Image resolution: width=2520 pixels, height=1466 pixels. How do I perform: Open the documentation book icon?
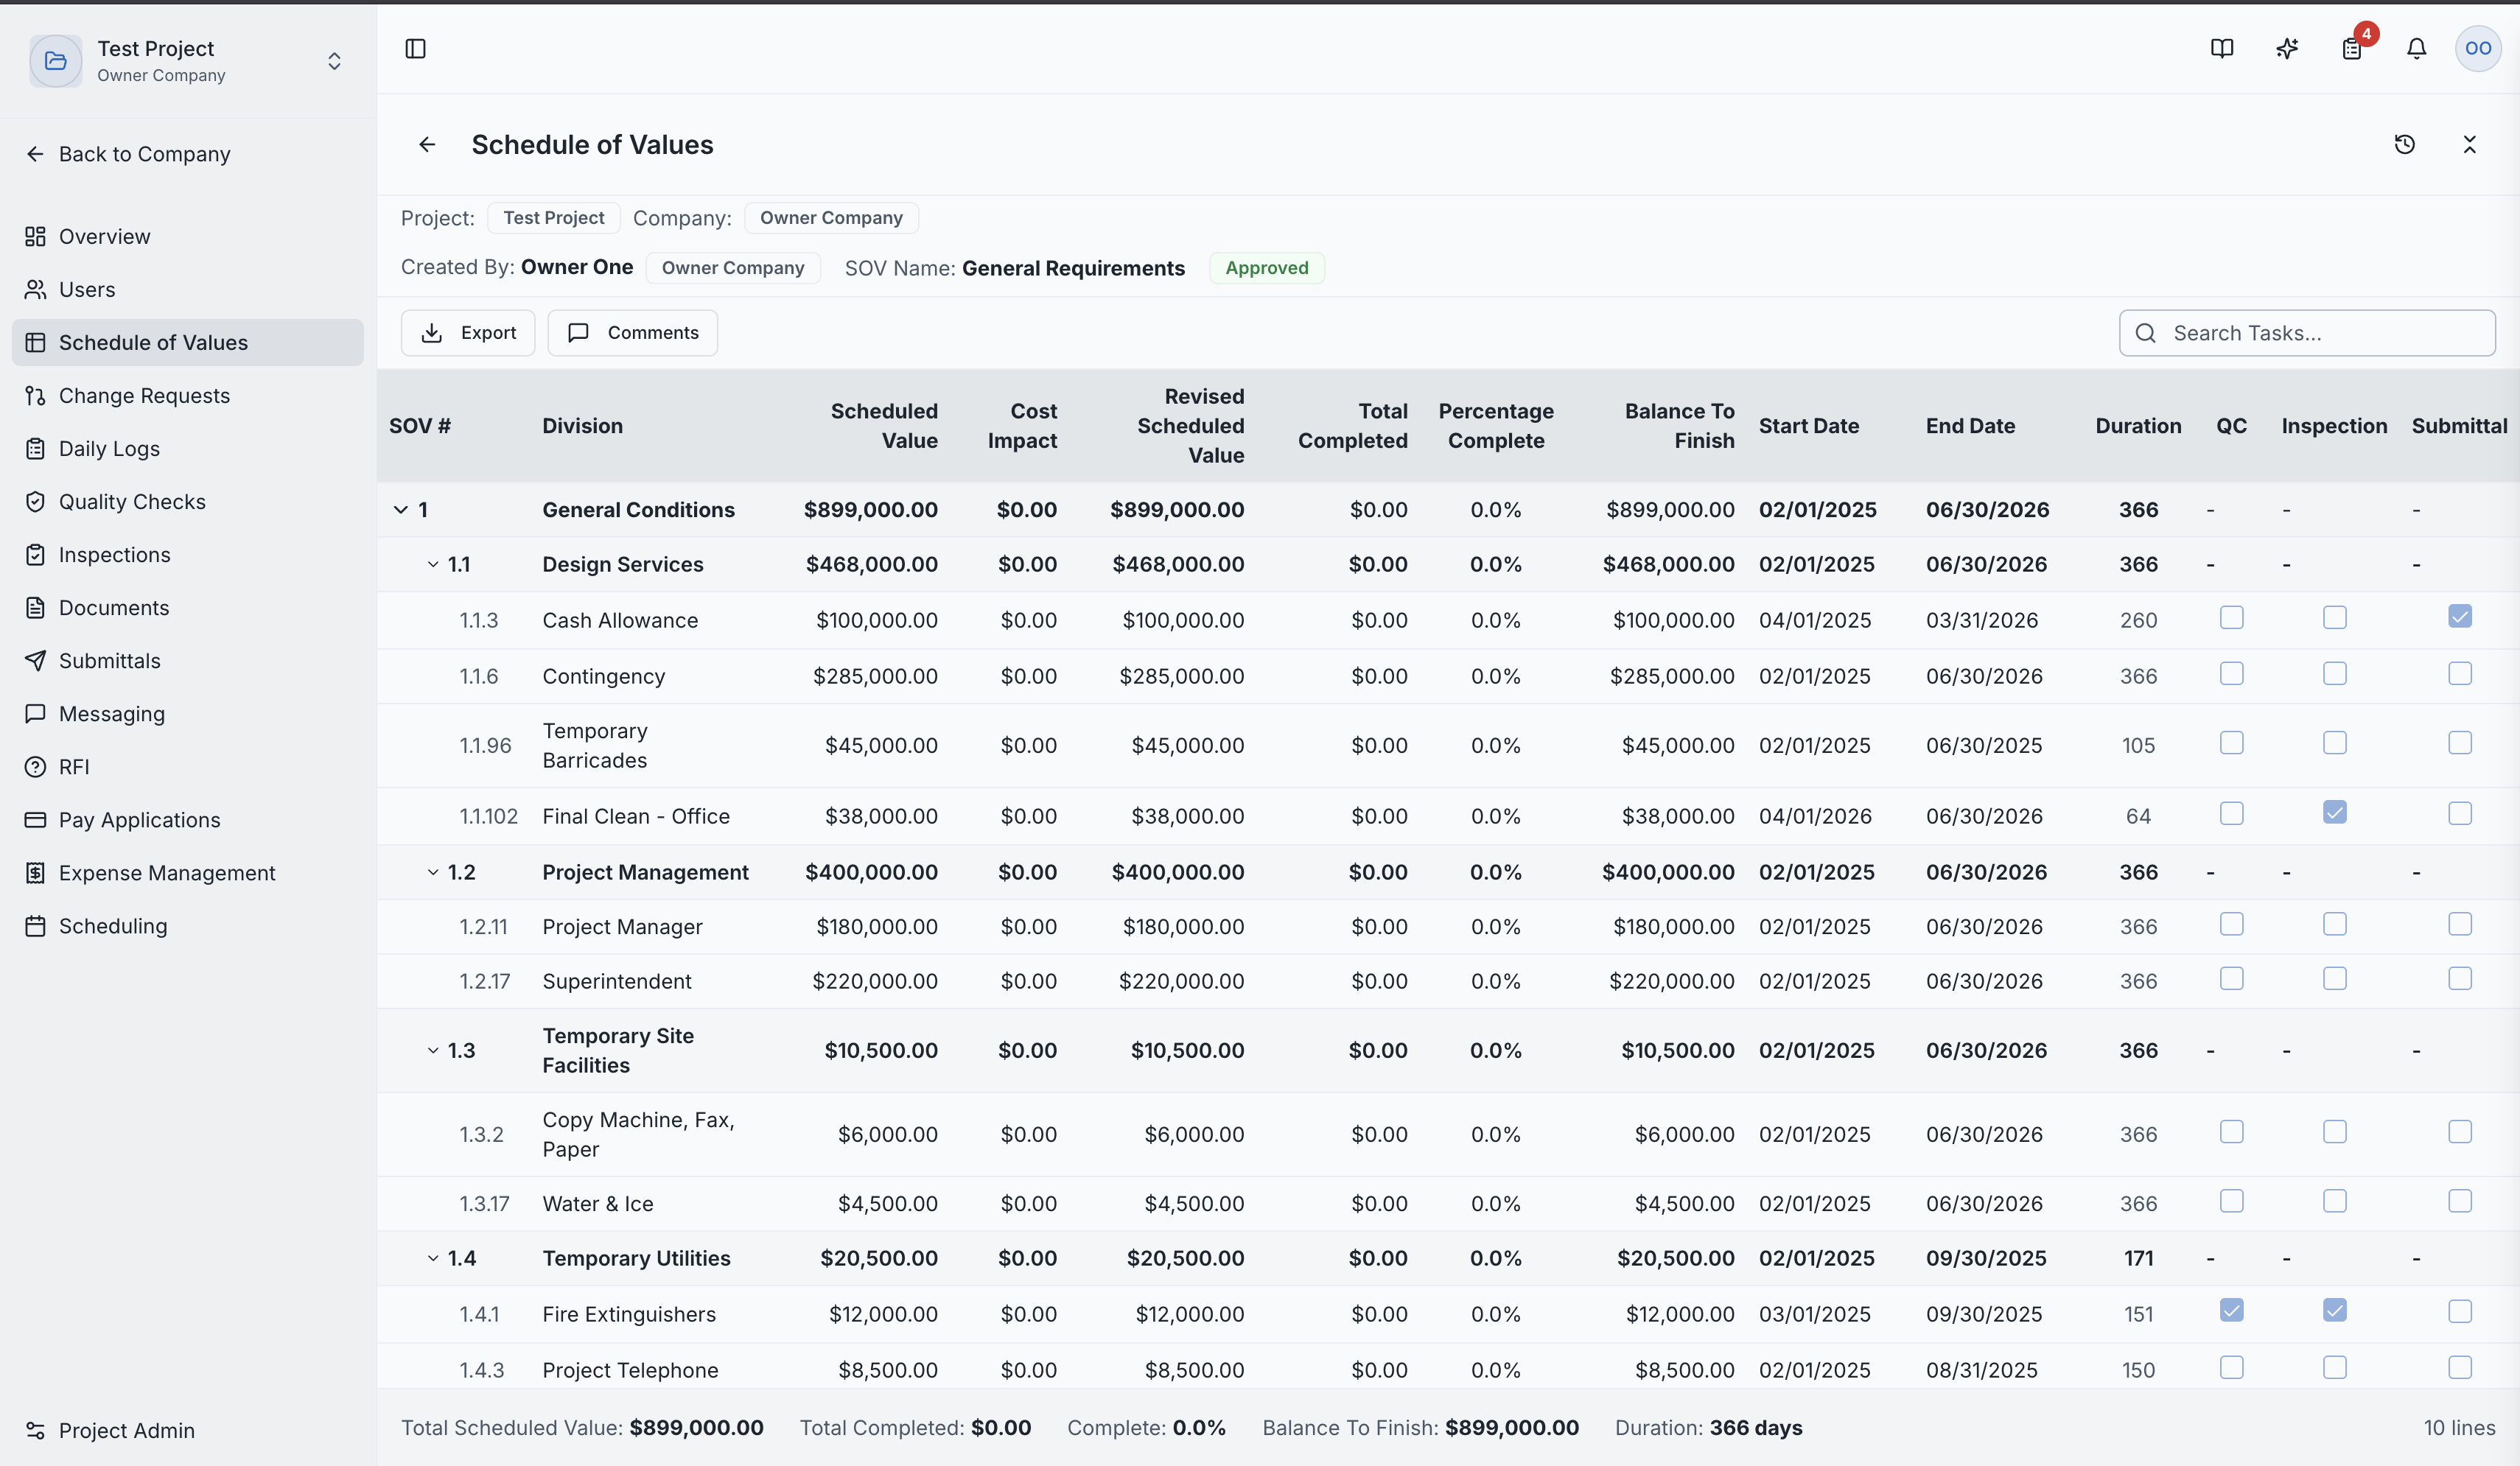pyautogui.click(x=2221, y=48)
